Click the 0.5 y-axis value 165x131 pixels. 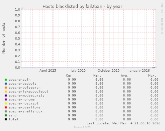18,38
